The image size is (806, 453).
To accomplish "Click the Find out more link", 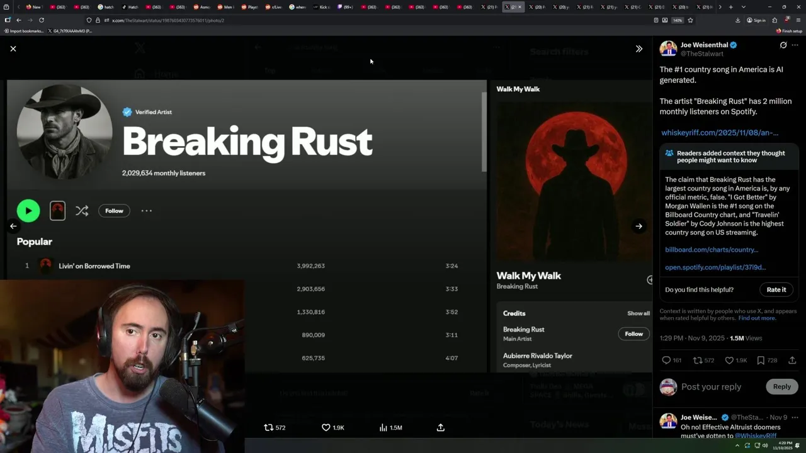I will tap(757, 318).
